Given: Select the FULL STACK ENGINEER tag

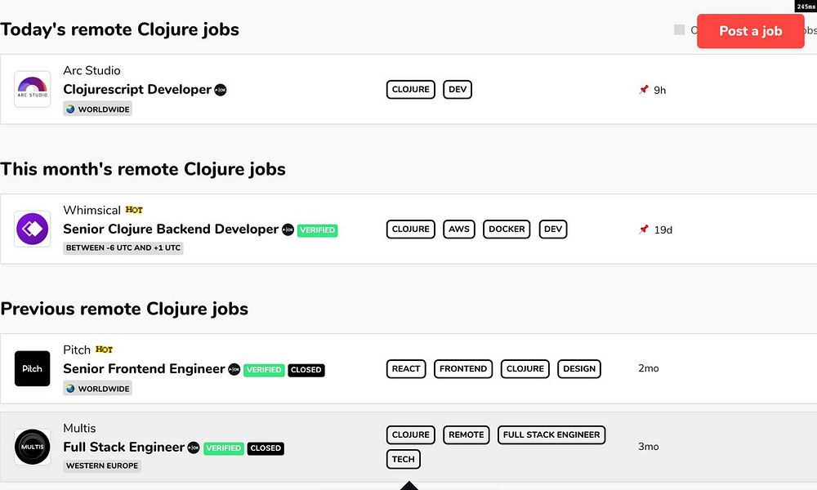Looking at the screenshot, I should (x=551, y=434).
